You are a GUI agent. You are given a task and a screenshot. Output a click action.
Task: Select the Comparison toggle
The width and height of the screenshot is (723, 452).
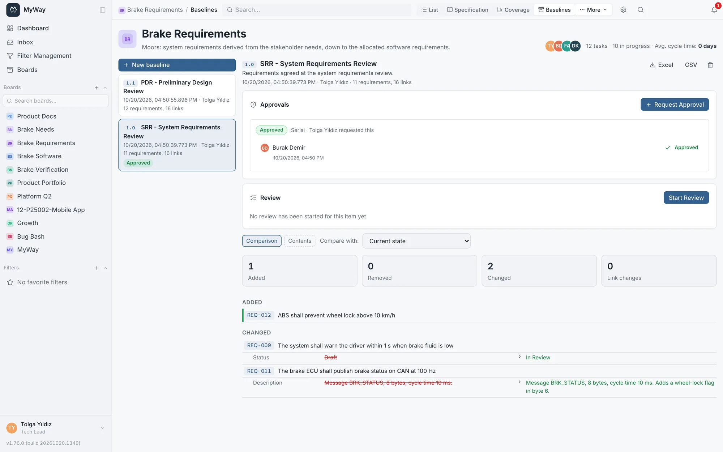click(x=262, y=241)
